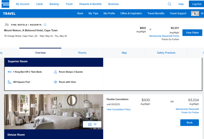Open the Map tab
204x139 pixels.
point(124,53)
